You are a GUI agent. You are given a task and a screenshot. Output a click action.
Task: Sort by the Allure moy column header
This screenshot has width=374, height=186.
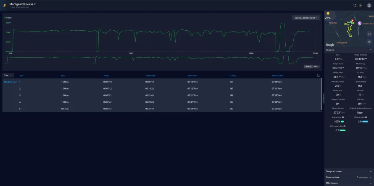[192, 75]
